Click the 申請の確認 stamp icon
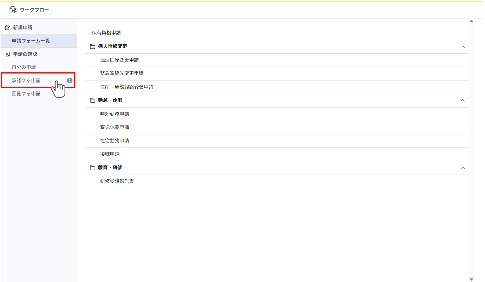 8,54
